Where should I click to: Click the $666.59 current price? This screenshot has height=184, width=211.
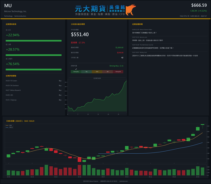coord(199,5)
